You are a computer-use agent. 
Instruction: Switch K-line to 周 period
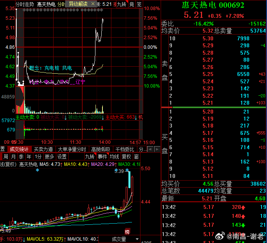(6, 157)
